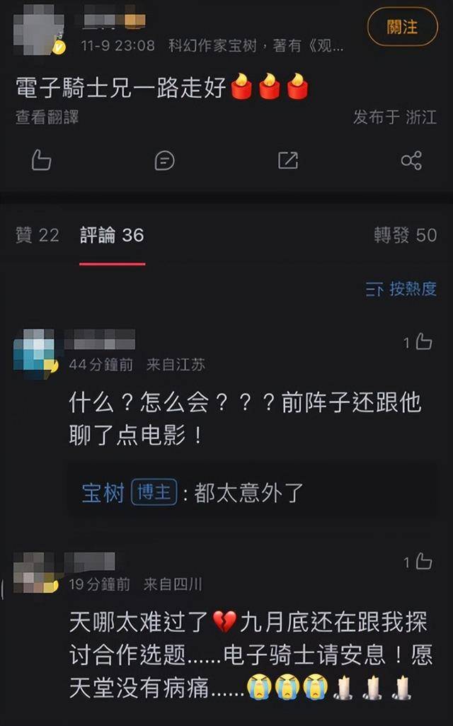453x726 pixels.
Task: Select the 評論 36 tab
Action: coord(112,235)
